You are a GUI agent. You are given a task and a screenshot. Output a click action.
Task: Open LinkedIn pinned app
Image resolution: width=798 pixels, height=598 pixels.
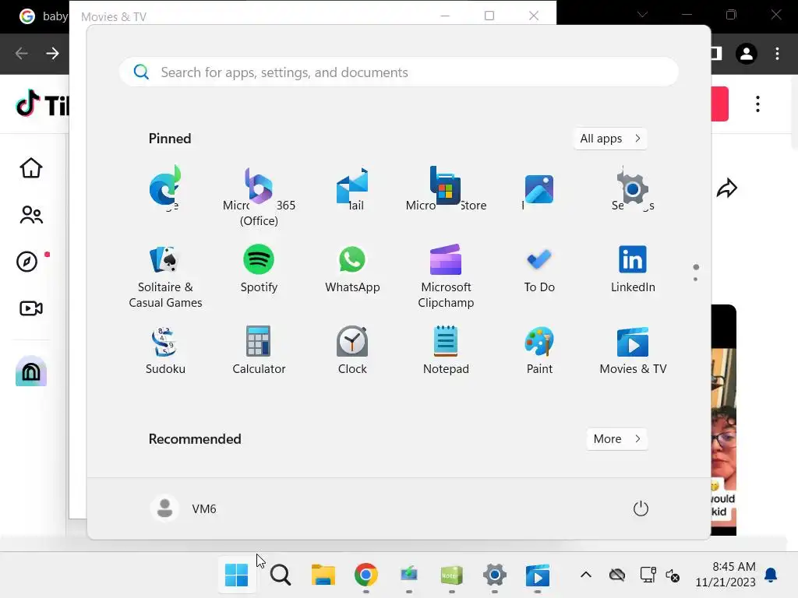pos(633,269)
